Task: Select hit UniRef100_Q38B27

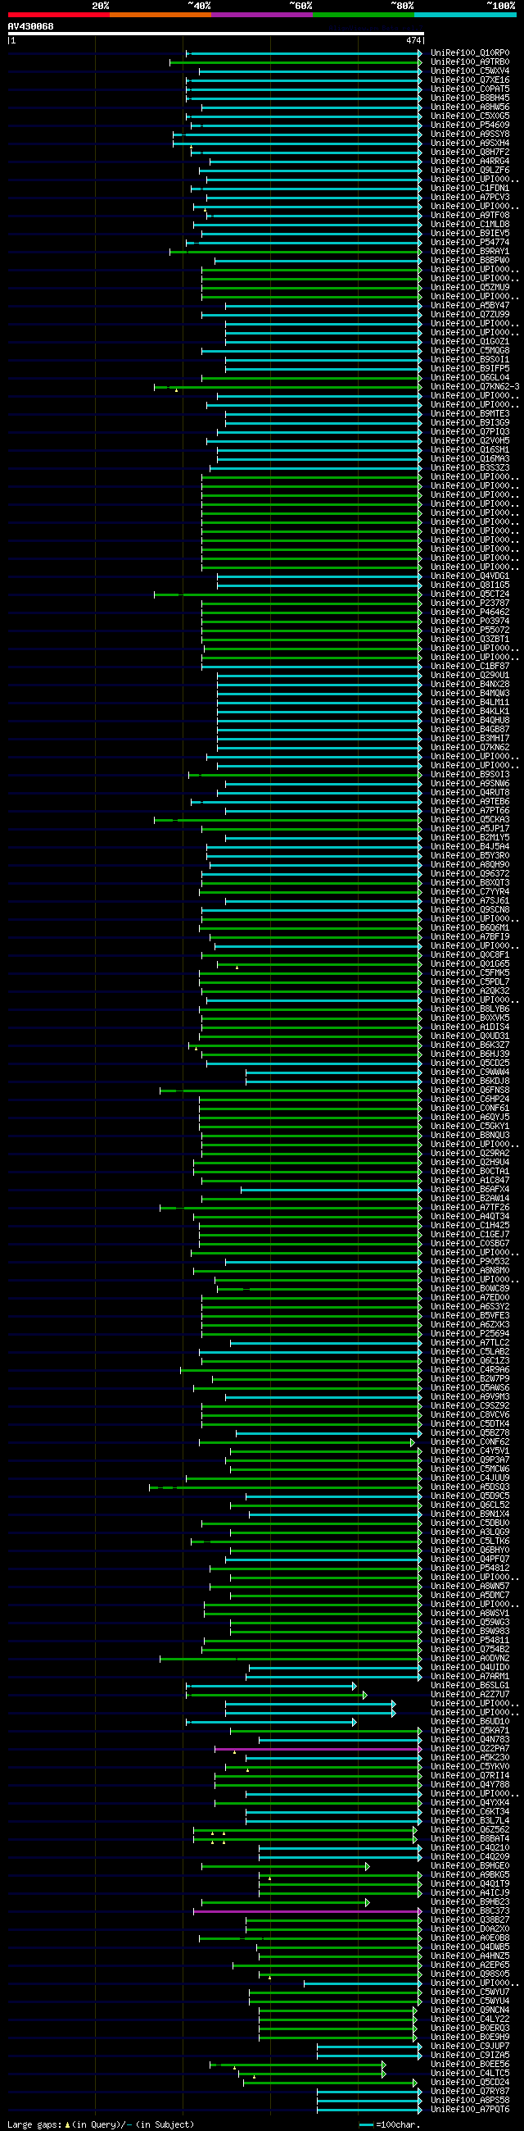Action: [470, 1921]
